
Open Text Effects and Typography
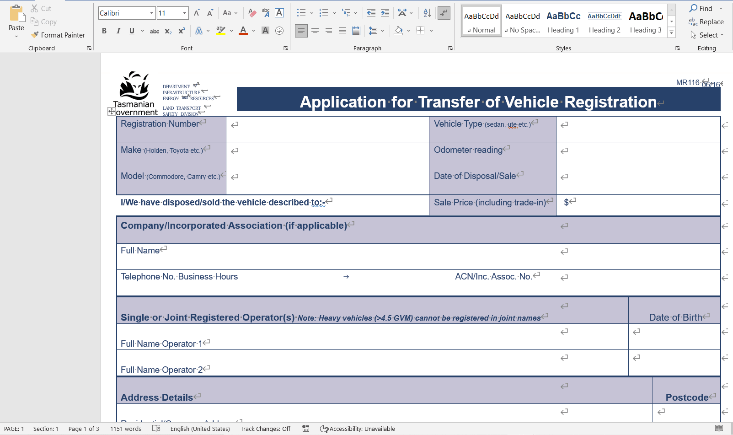coord(199,31)
